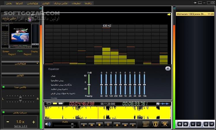Screen dimensions: 216x130
Task: Pause the current track
Action: pos(108,125)
